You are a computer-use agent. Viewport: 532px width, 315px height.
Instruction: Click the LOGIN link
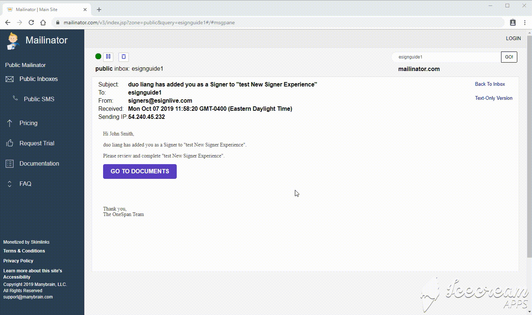[513, 38]
